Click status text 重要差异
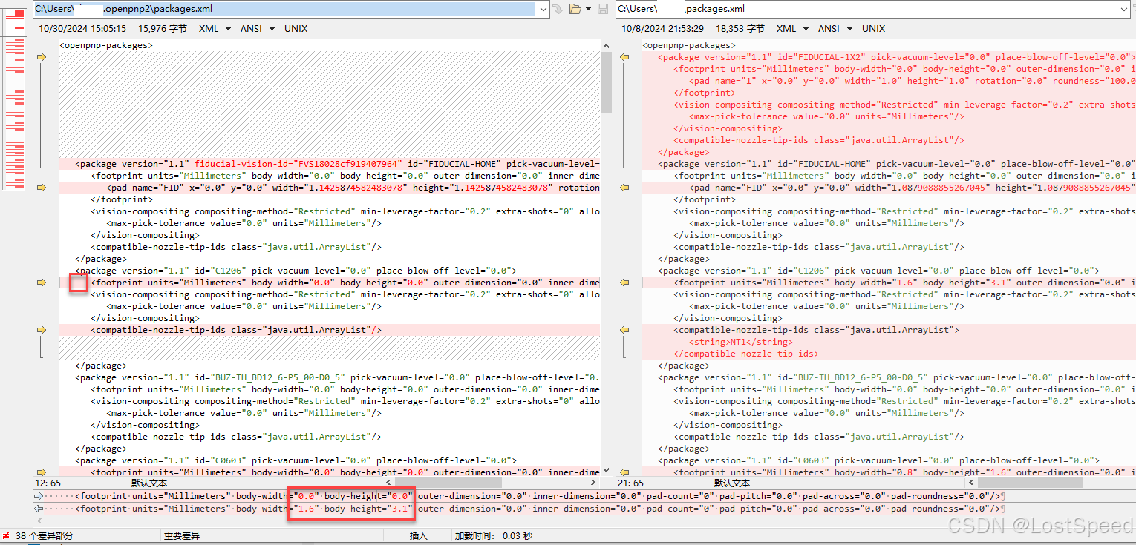The height and width of the screenshot is (545, 1136). click(182, 535)
